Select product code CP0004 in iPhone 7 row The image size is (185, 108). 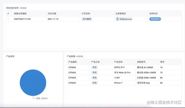pyautogui.click(x=72, y=83)
